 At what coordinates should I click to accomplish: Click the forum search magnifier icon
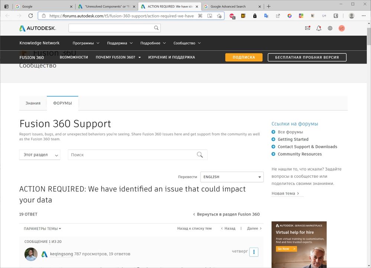click(x=200, y=155)
